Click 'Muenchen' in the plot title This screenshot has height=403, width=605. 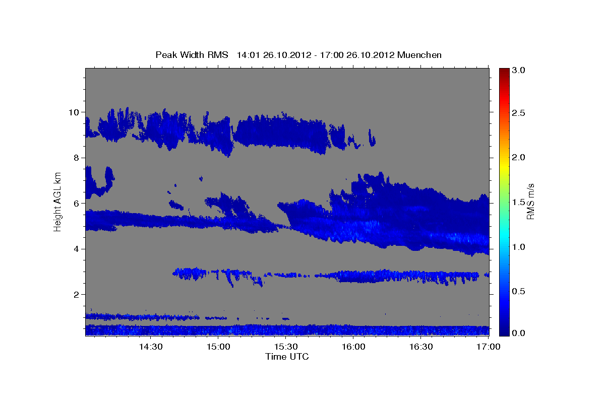pyautogui.click(x=419, y=54)
